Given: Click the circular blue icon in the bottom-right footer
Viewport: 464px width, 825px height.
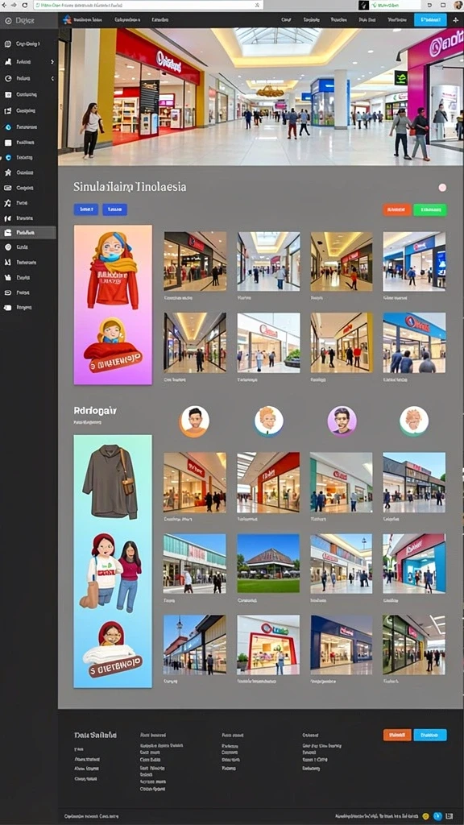Looking at the screenshot, I should [x=437, y=816].
